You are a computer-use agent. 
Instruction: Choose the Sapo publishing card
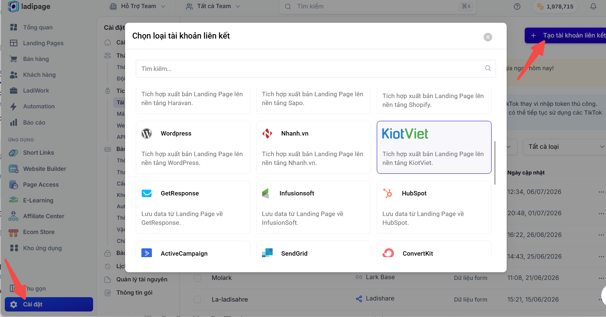coord(313,100)
